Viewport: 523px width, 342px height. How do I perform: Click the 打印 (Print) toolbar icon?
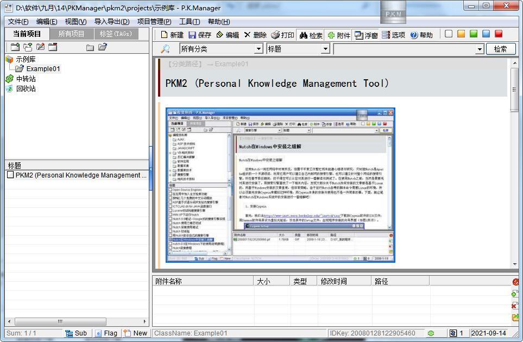275,35
